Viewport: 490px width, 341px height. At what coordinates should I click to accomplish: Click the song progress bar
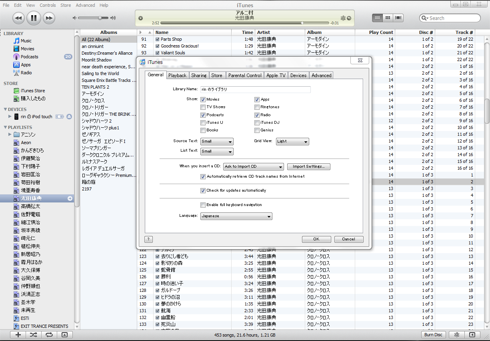coord(245,23)
